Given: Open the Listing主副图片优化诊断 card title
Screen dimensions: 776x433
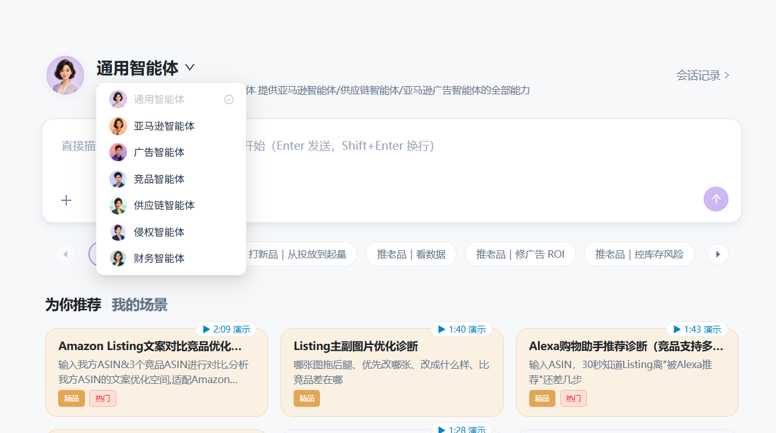Looking at the screenshot, I should pyautogui.click(x=356, y=346).
